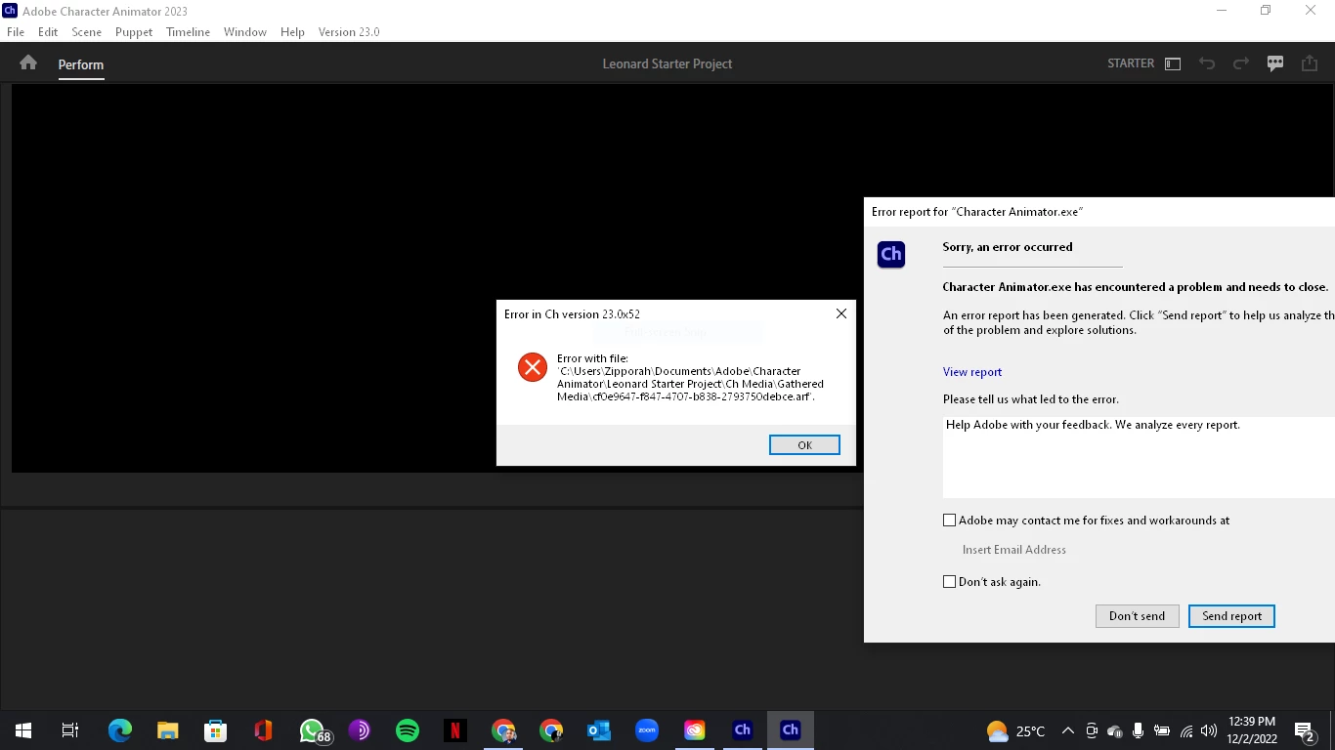Click the STARTER mode label
Viewport: 1335px width, 750px height.
tap(1131, 63)
